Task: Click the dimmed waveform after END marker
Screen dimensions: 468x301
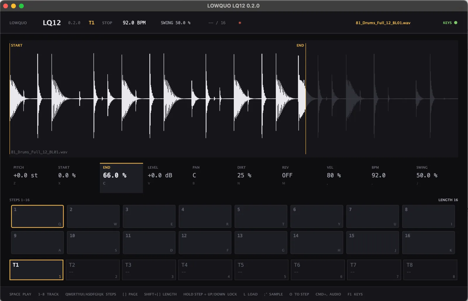Action: click(382, 99)
